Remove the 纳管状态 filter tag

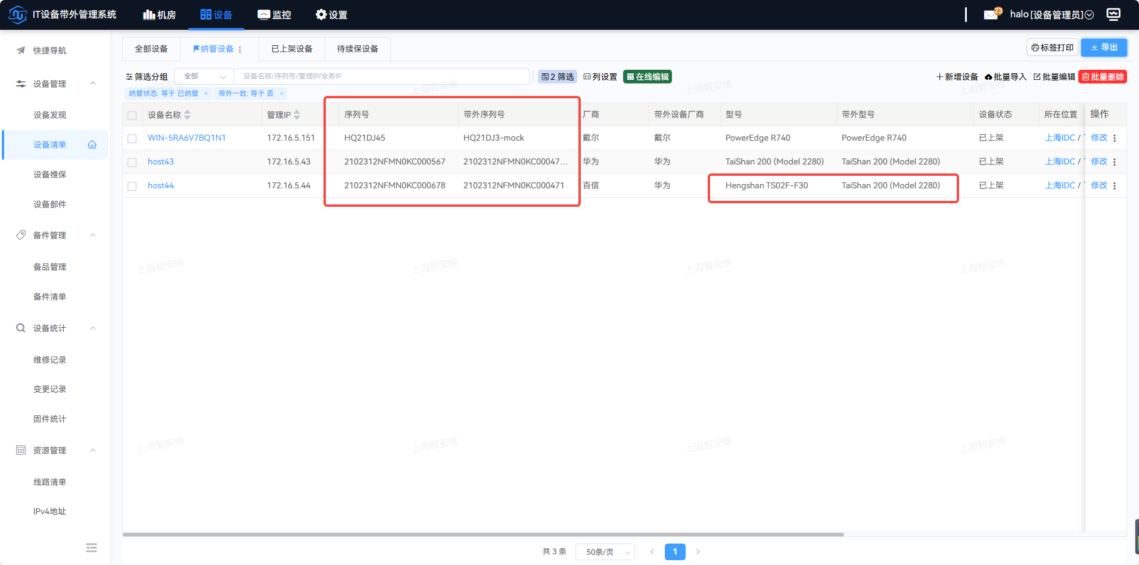tap(206, 94)
